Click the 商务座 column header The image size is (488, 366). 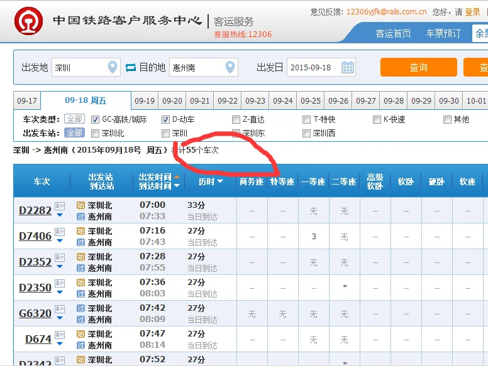252,181
